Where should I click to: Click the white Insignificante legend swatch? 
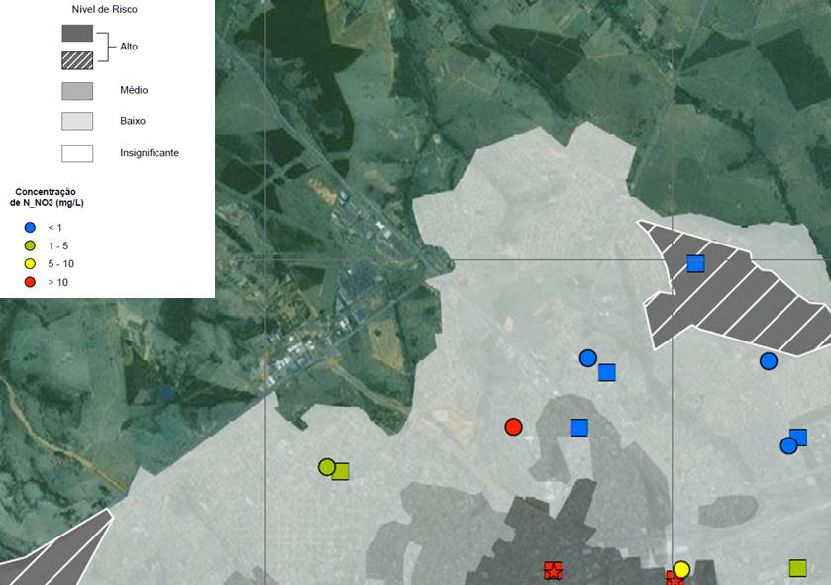click(x=77, y=153)
